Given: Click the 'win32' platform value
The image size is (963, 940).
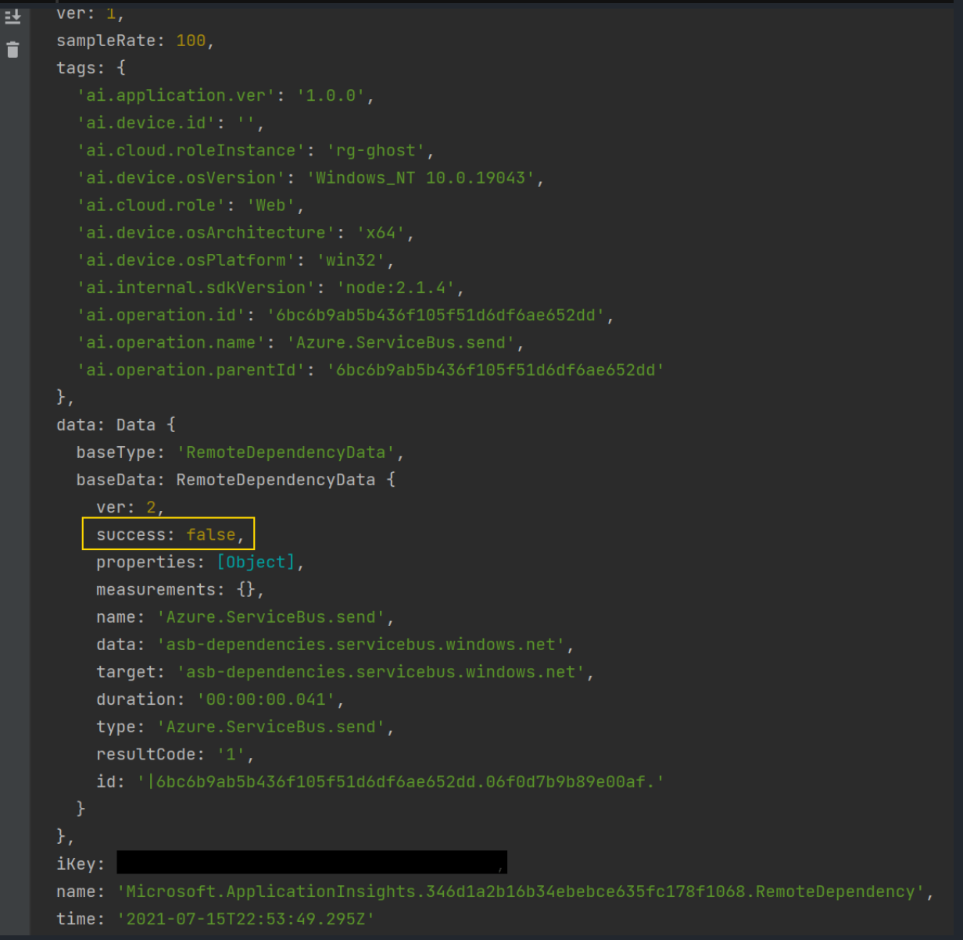Looking at the screenshot, I should (351, 259).
